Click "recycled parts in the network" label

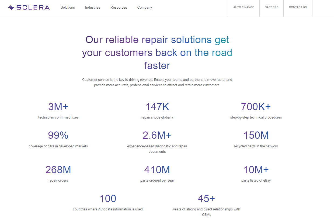(x=256, y=146)
